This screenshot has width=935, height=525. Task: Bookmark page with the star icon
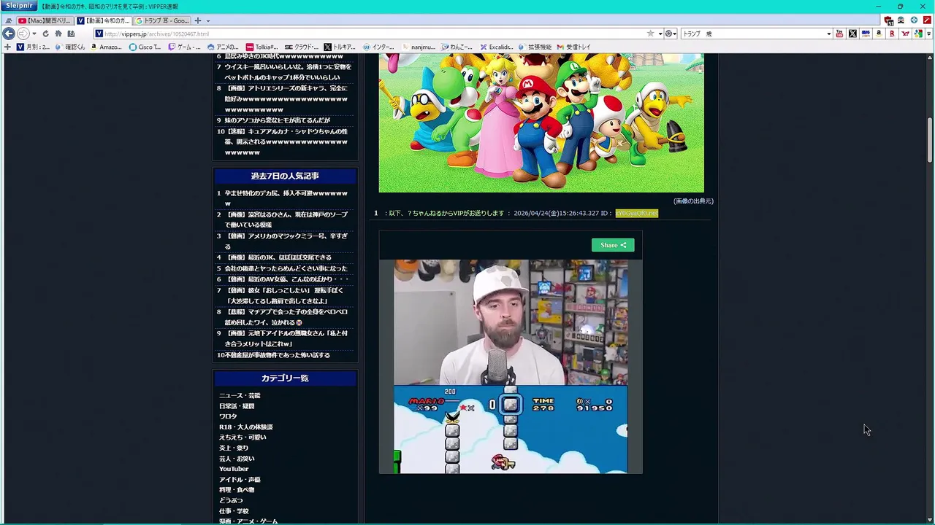650,34
